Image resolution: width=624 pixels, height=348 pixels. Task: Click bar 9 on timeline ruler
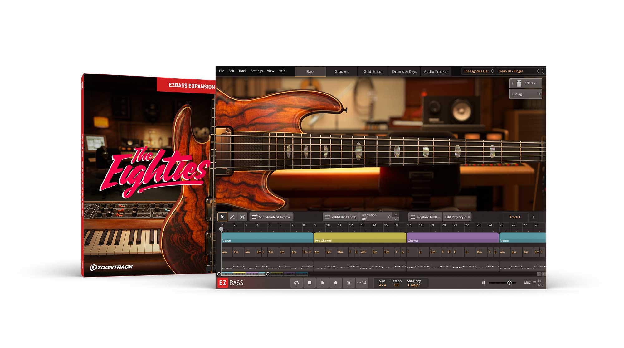point(315,225)
